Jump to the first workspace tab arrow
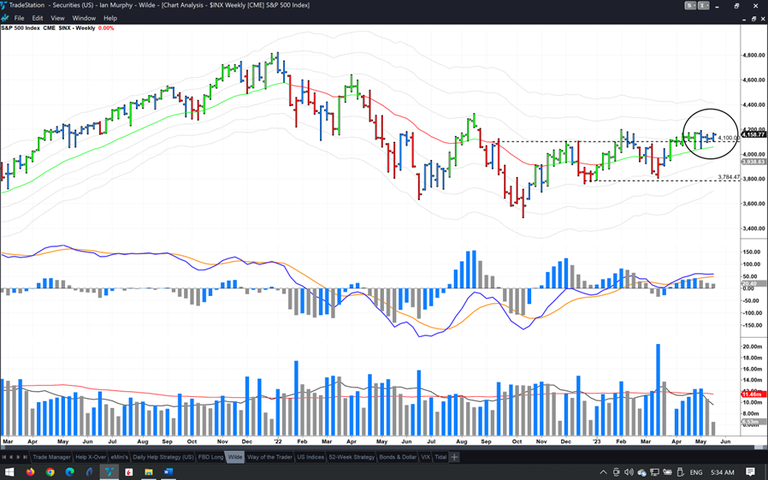This screenshot has width=768, height=480. click(4, 457)
